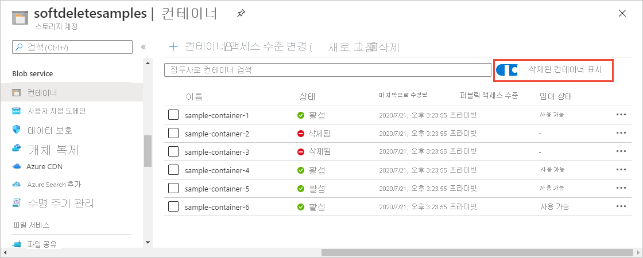Screen dimensions: 643x258
Task: Open the more menu for sample-container-4
Action: [x=621, y=170]
